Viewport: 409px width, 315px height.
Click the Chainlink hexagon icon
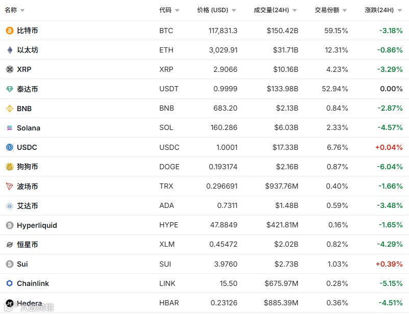tap(9, 283)
